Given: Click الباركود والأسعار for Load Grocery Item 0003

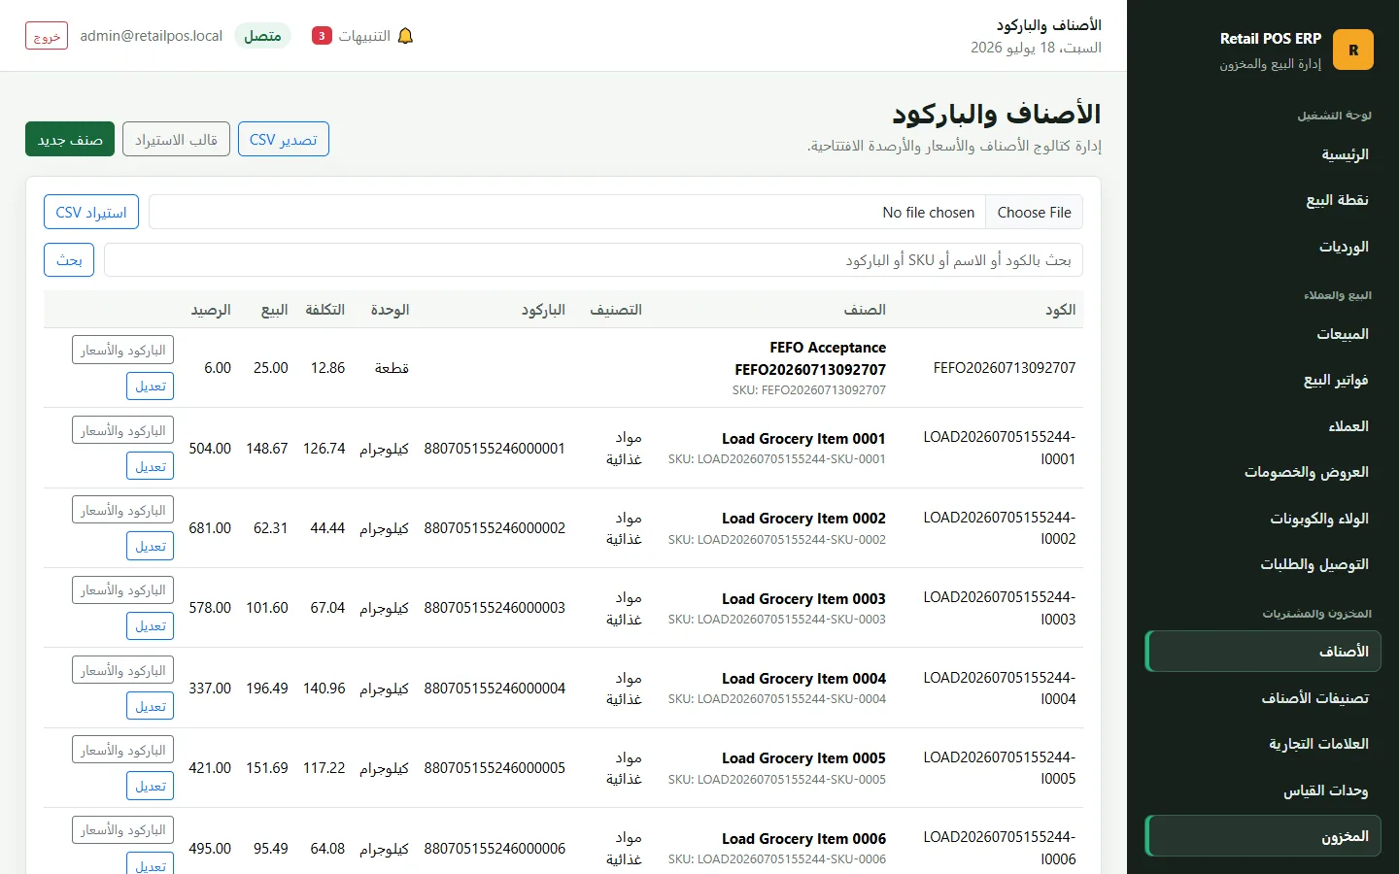Looking at the screenshot, I should (122, 589).
